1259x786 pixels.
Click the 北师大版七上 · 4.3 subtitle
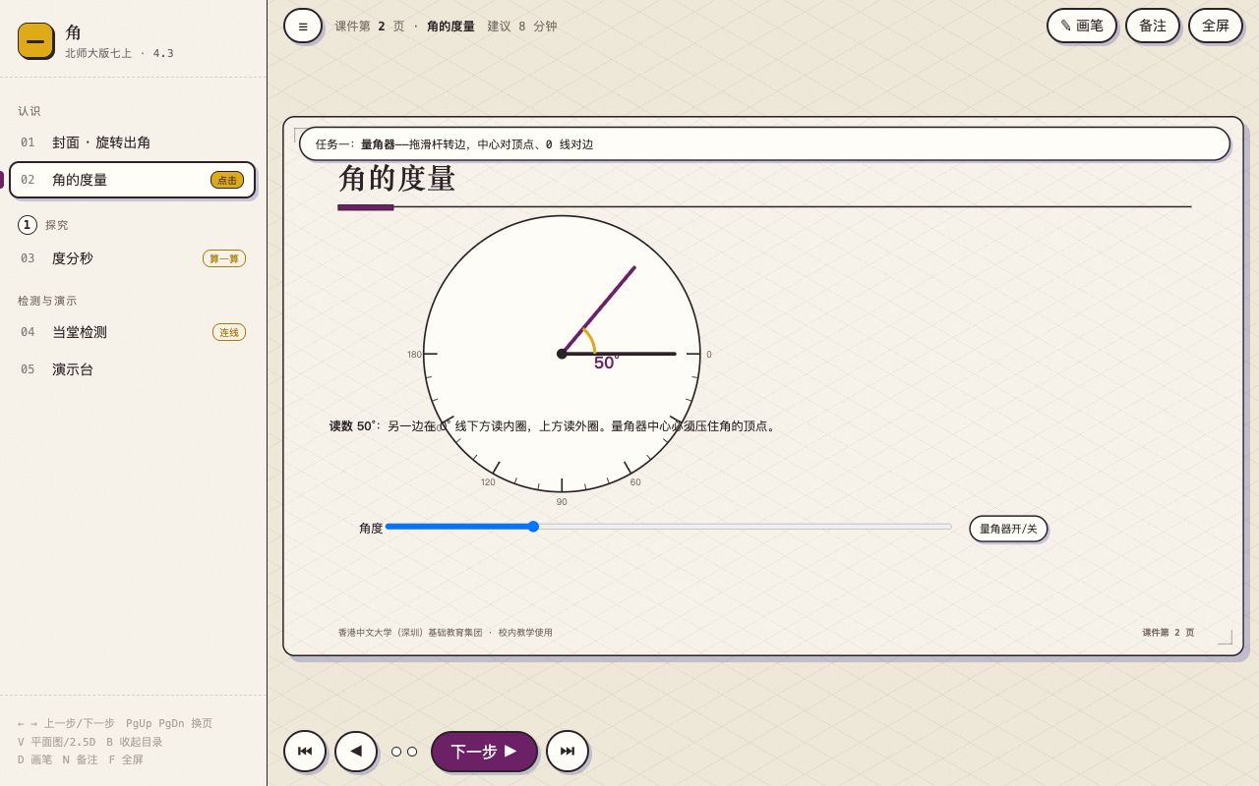click(119, 53)
